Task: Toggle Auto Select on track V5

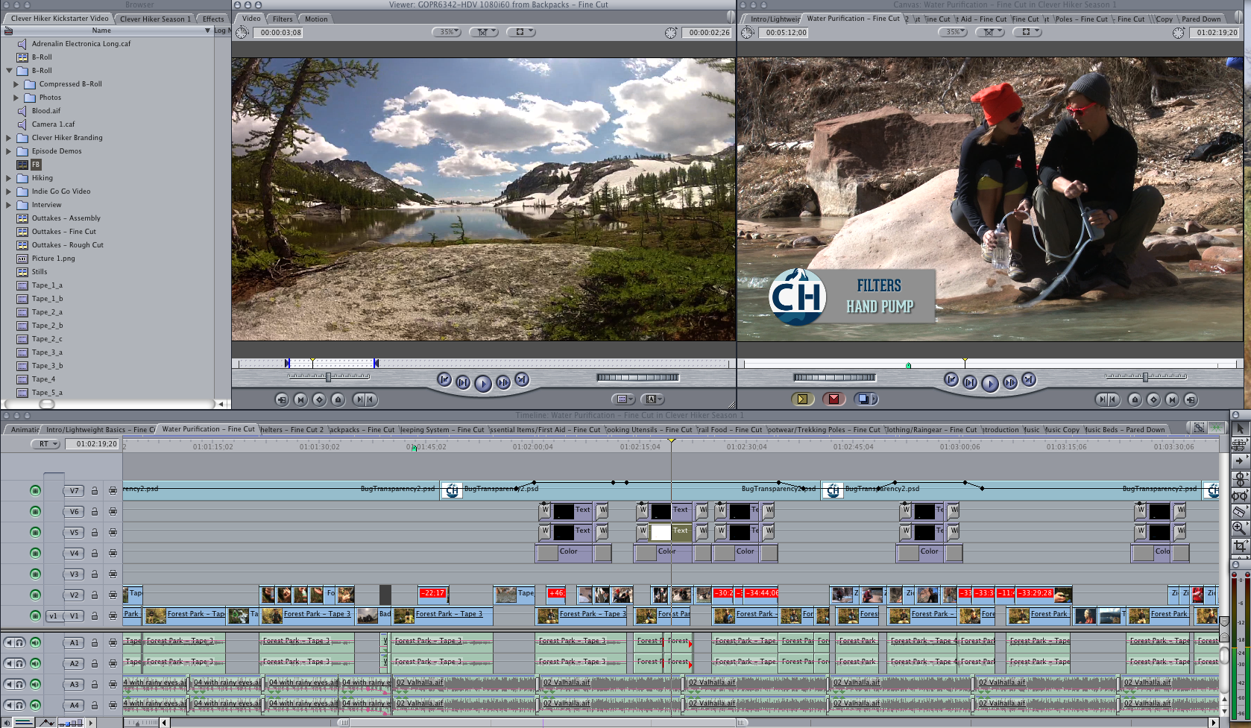Action: [113, 532]
